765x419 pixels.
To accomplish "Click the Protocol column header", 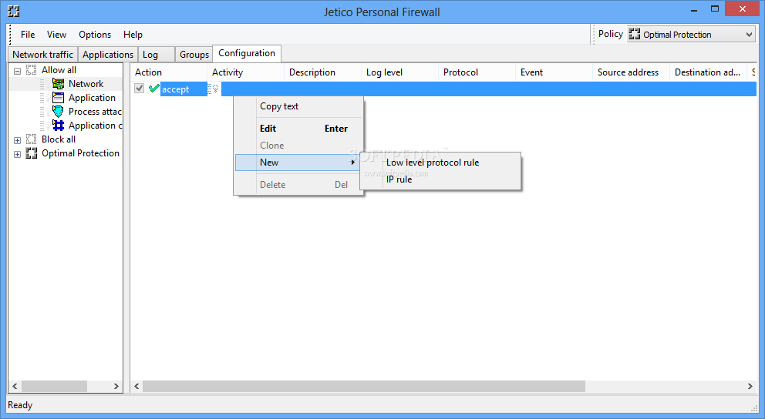I will click(x=477, y=72).
